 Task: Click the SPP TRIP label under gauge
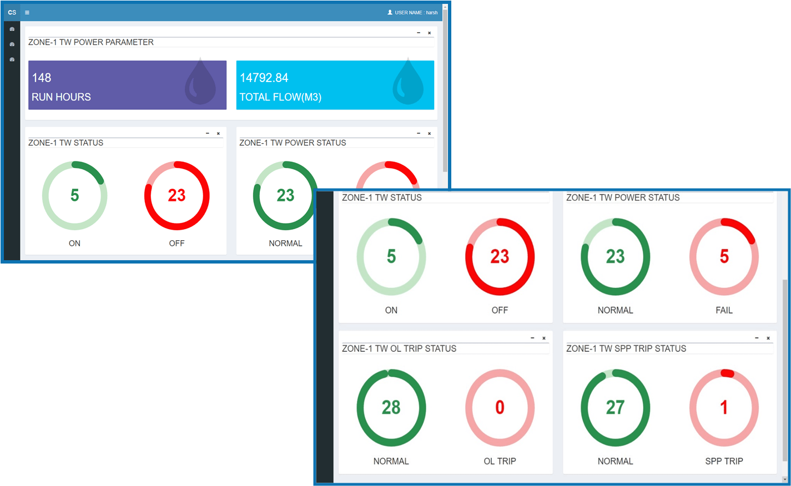pos(724,461)
